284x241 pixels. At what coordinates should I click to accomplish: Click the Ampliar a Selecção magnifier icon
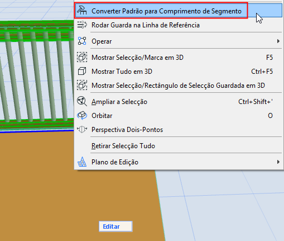pyautogui.click(x=82, y=101)
